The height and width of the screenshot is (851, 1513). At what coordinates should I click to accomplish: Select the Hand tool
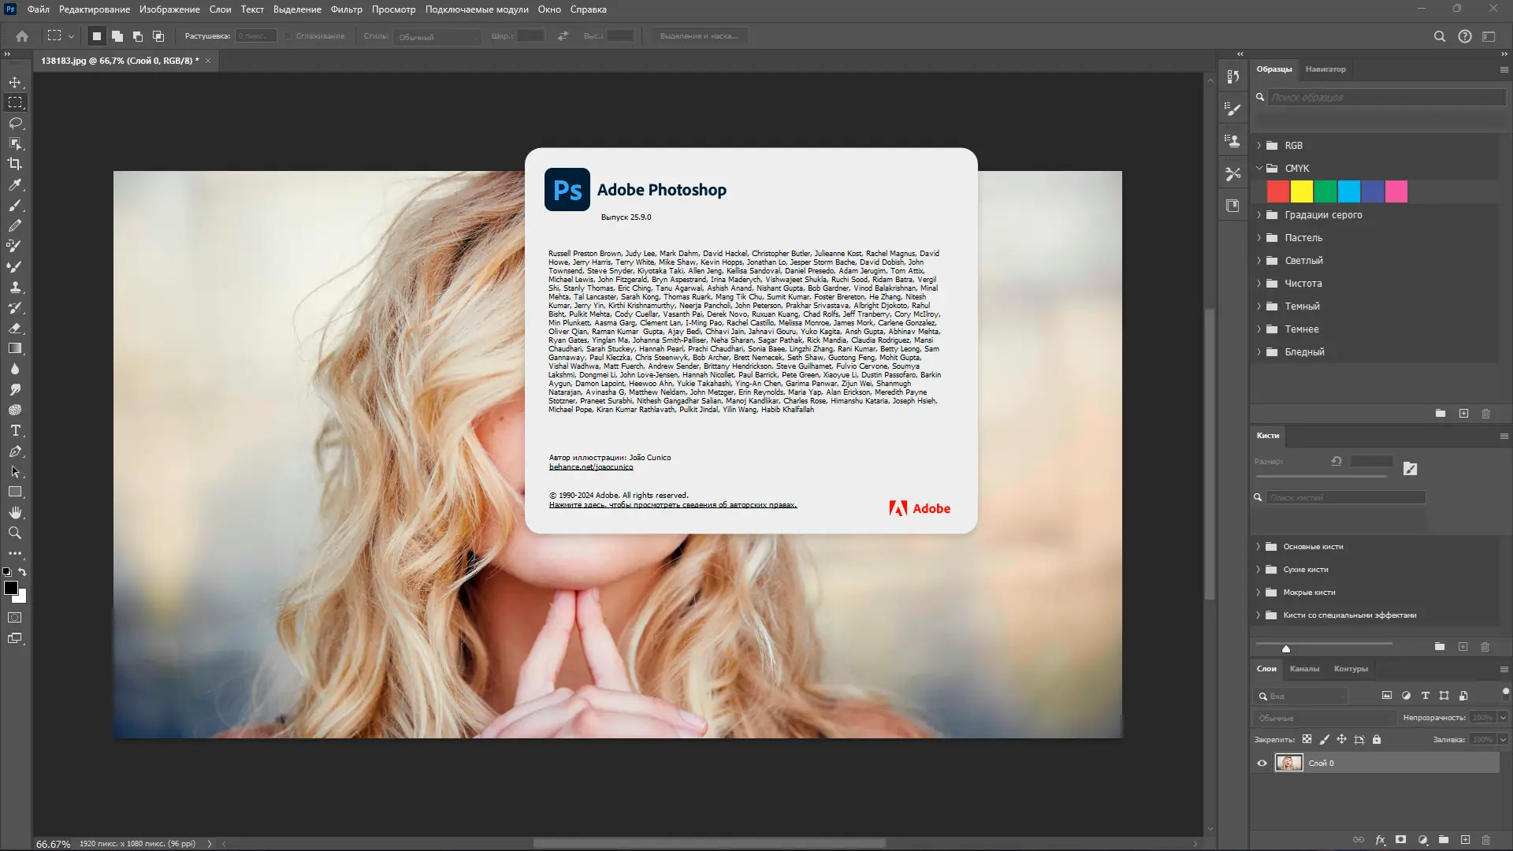click(15, 512)
